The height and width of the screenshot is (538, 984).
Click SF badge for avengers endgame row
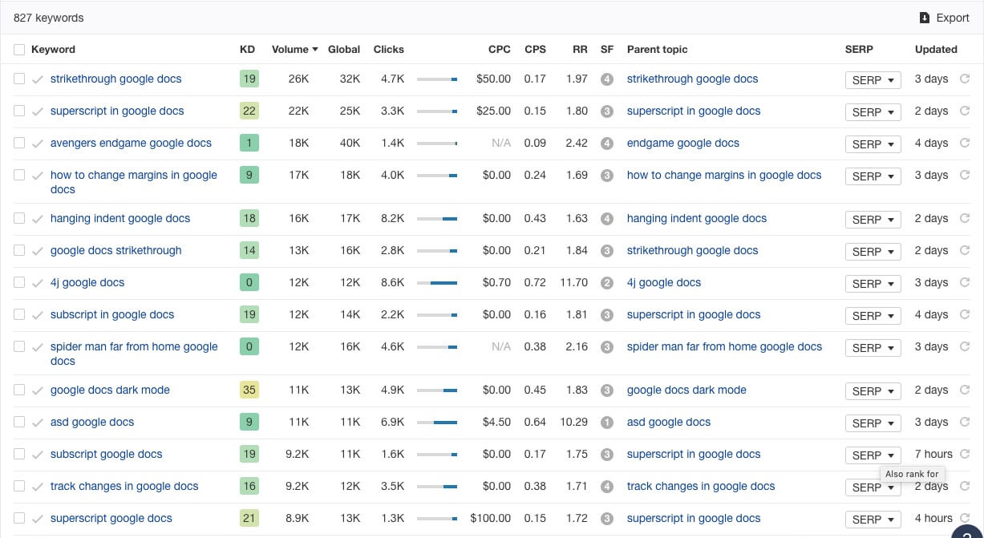[x=607, y=144]
